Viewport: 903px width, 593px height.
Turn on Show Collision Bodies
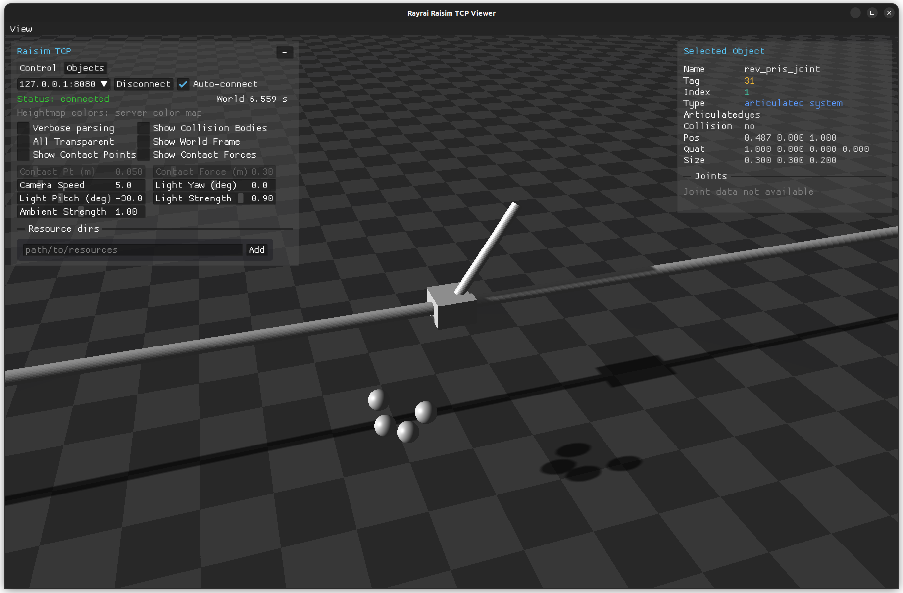pyautogui.click(x=144, y=128)
